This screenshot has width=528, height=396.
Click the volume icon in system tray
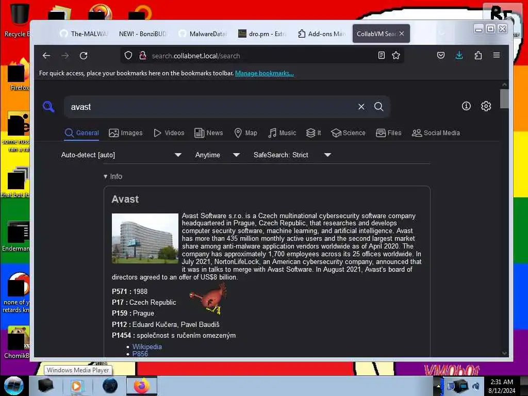476,386
